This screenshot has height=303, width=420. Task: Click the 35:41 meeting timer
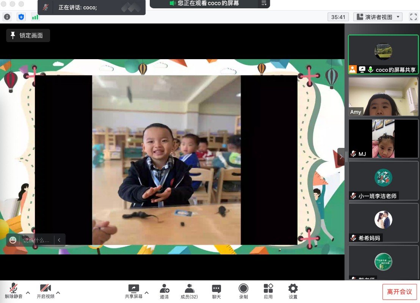338,17
